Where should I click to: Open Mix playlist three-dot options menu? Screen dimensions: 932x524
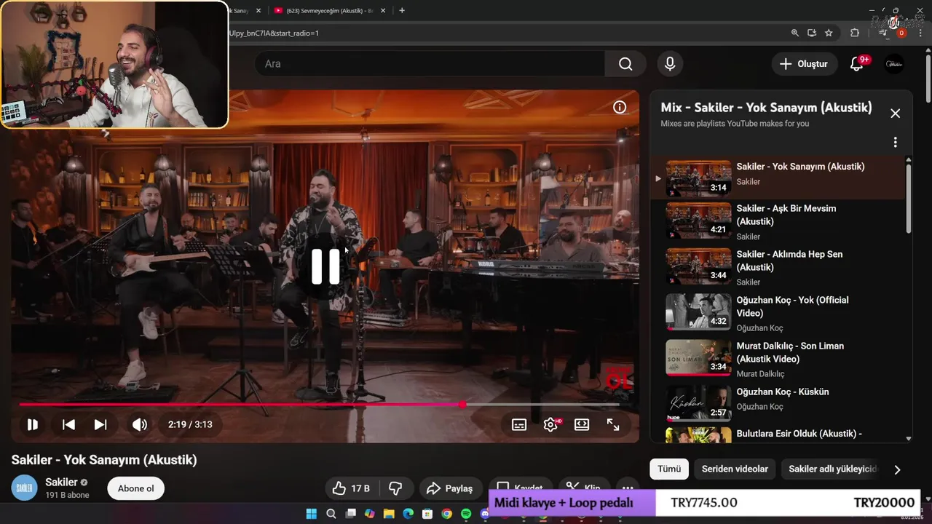click(896, 143)
